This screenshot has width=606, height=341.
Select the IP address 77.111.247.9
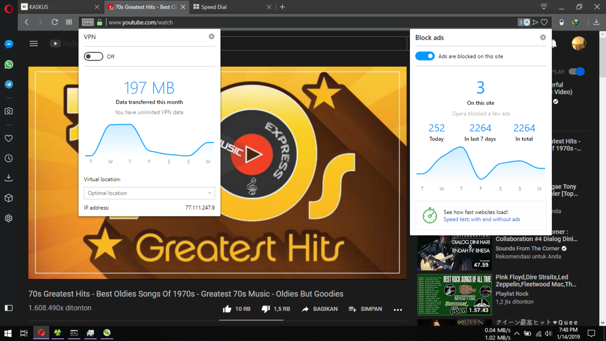pyautogui.click(x=200, y=208)
